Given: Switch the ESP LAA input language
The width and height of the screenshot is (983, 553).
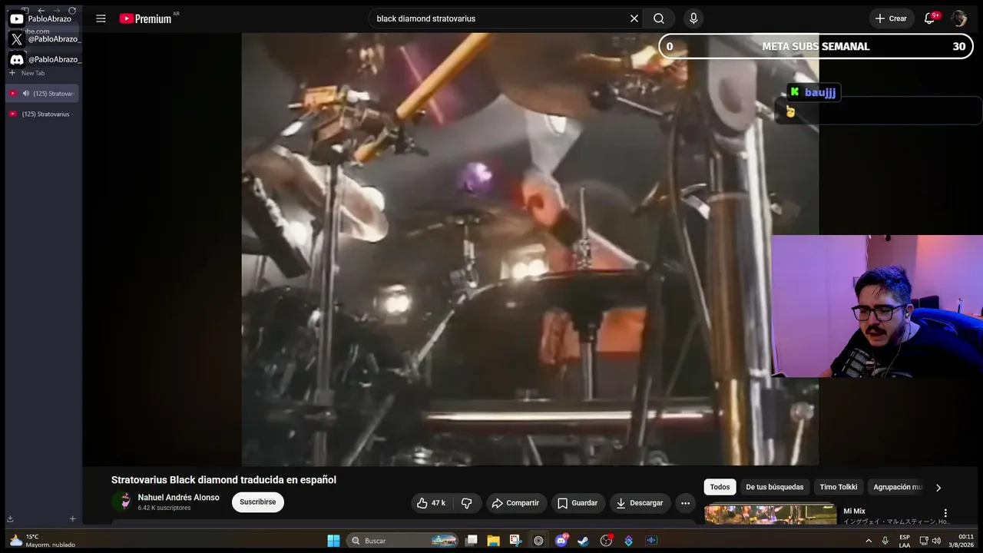Looking at the screenshot, I should [905, 541].
